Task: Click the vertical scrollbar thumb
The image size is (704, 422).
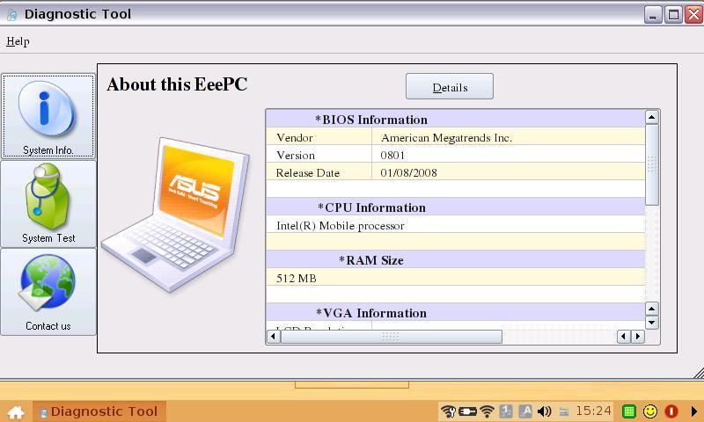Action: coord(651,164)
